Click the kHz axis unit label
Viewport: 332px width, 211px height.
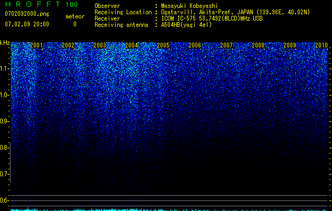(5, 43)
